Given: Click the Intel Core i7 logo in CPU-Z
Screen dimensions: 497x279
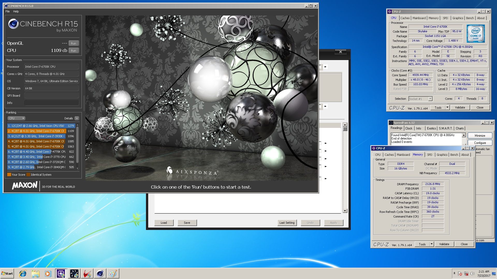Looking at the screenshot, I should click(476, 34).
